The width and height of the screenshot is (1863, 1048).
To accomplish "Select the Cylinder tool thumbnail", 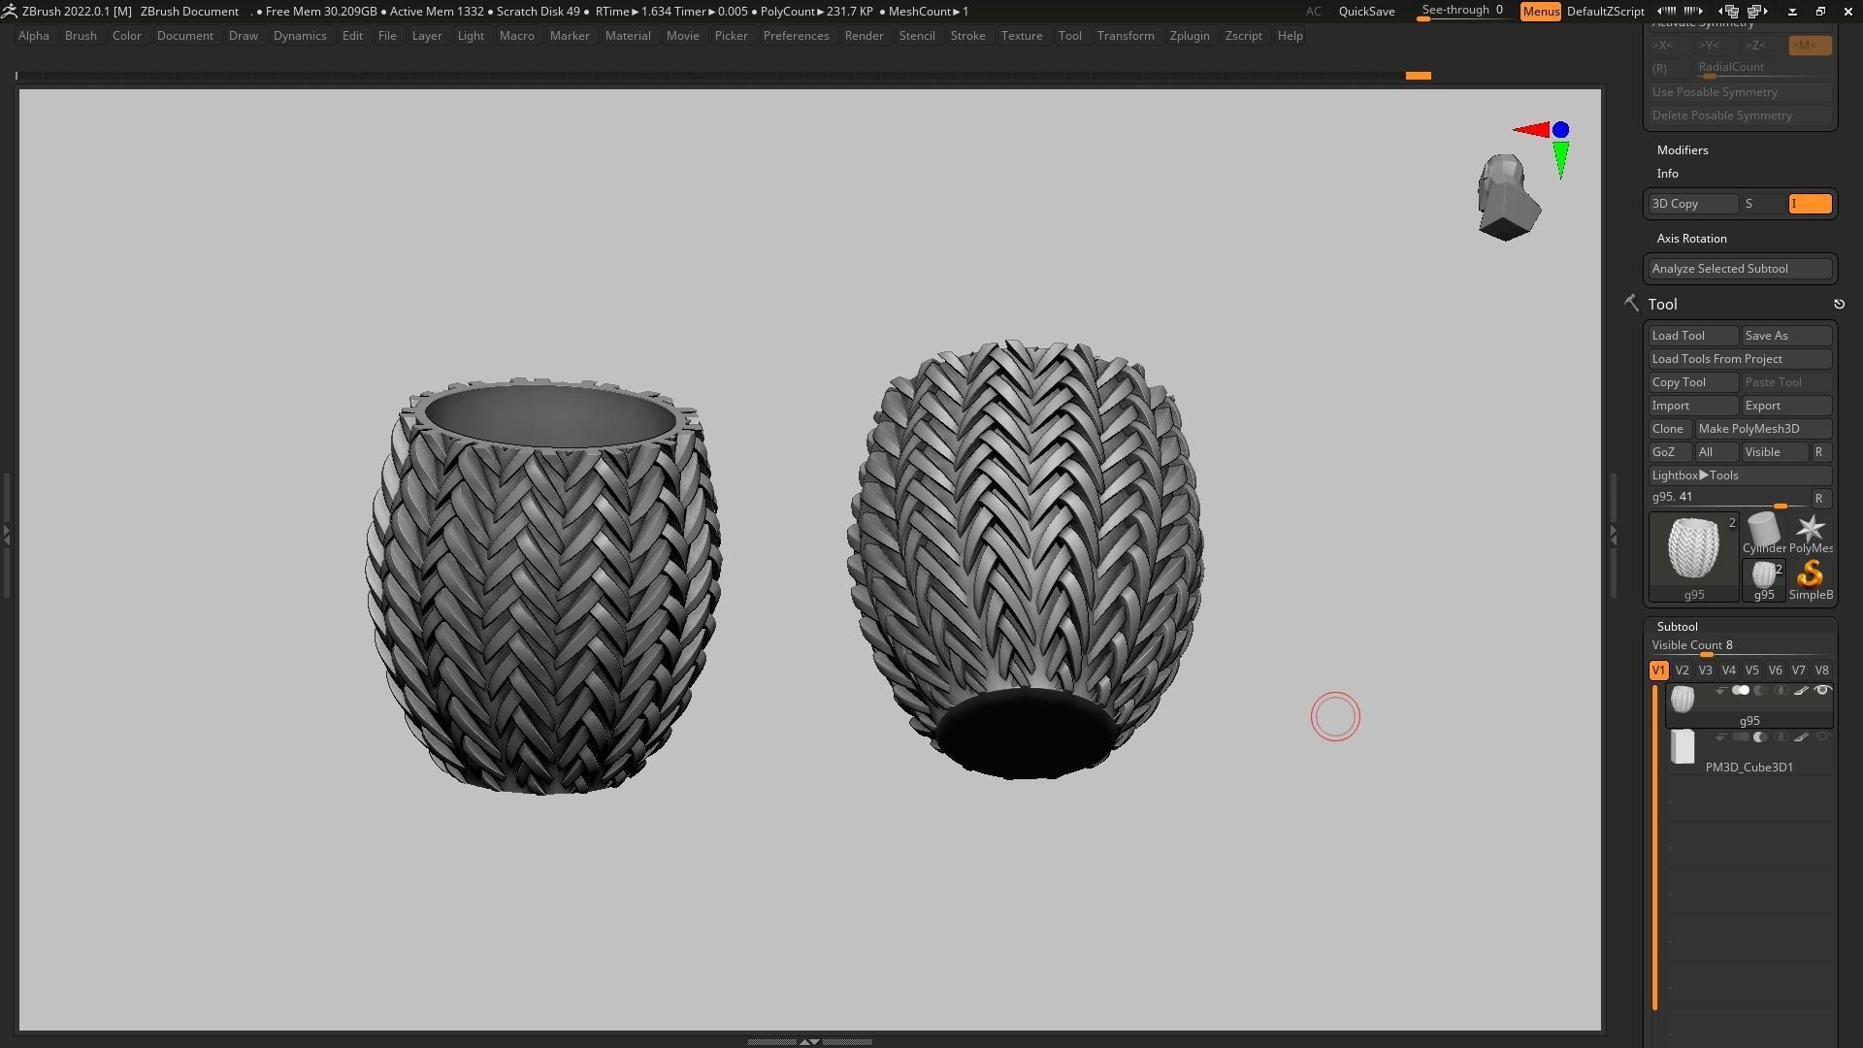I will coord(1763,531).
